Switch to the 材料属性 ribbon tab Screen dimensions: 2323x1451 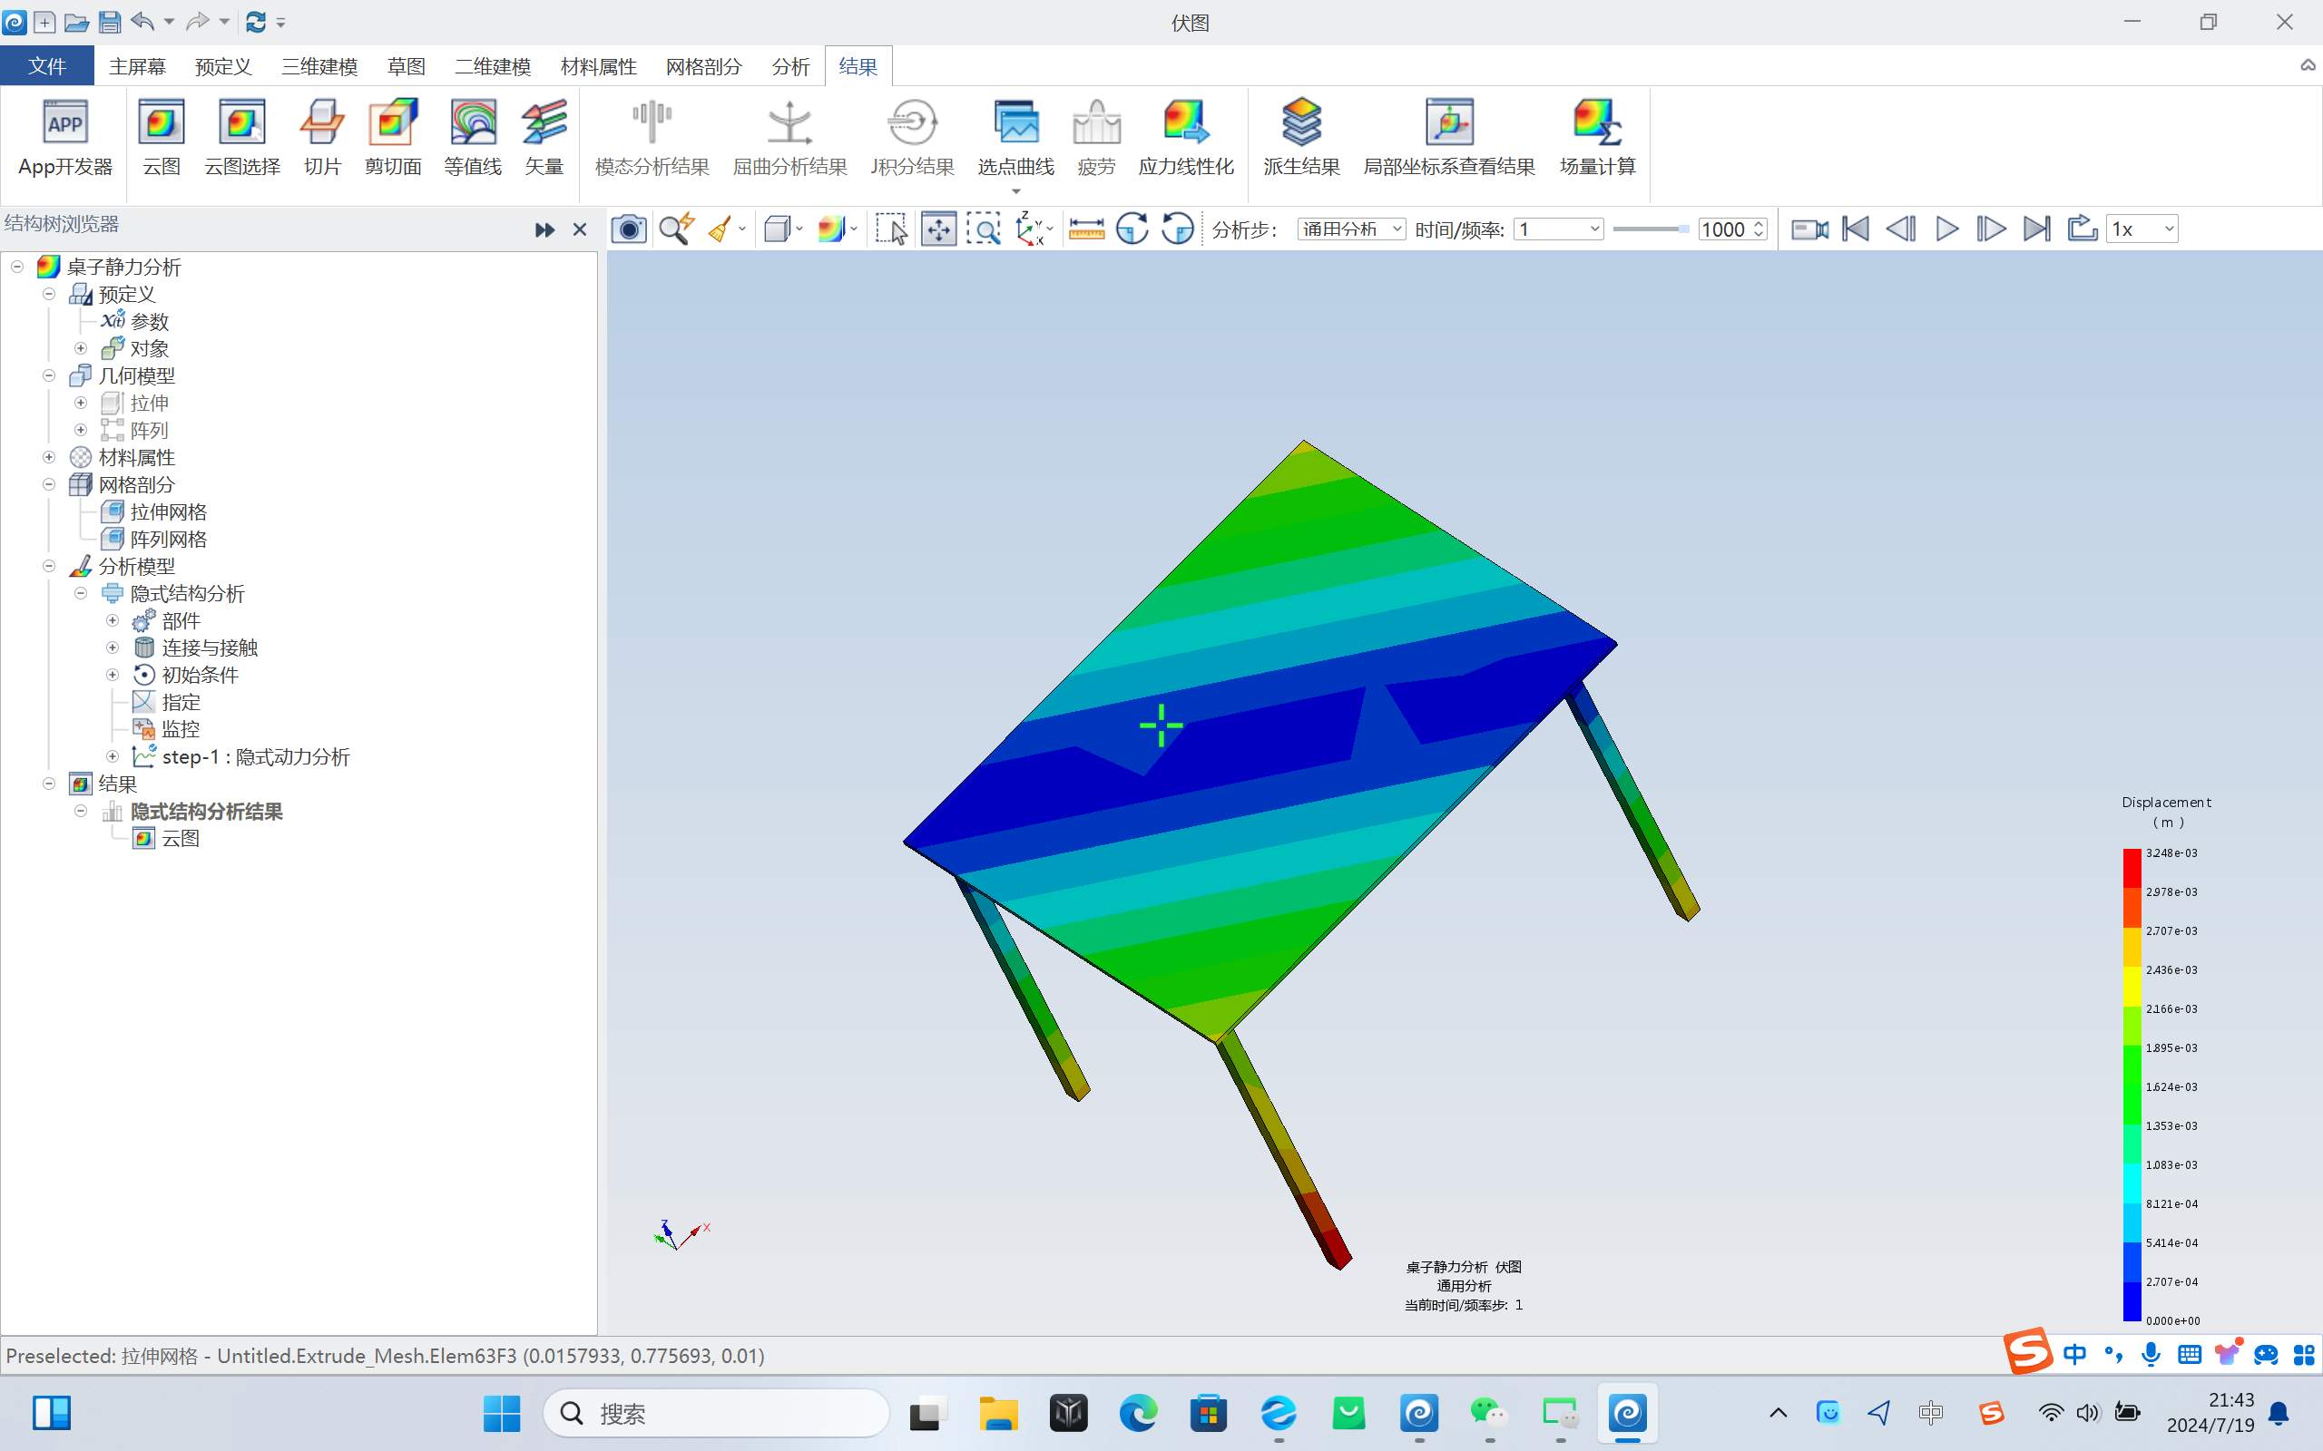point(598,66)
